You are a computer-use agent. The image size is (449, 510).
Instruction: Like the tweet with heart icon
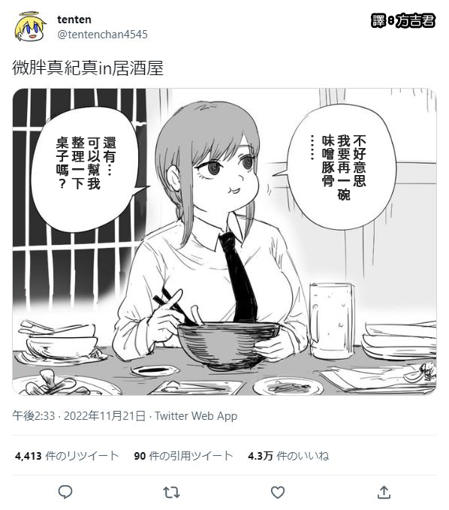click(278, 492)
